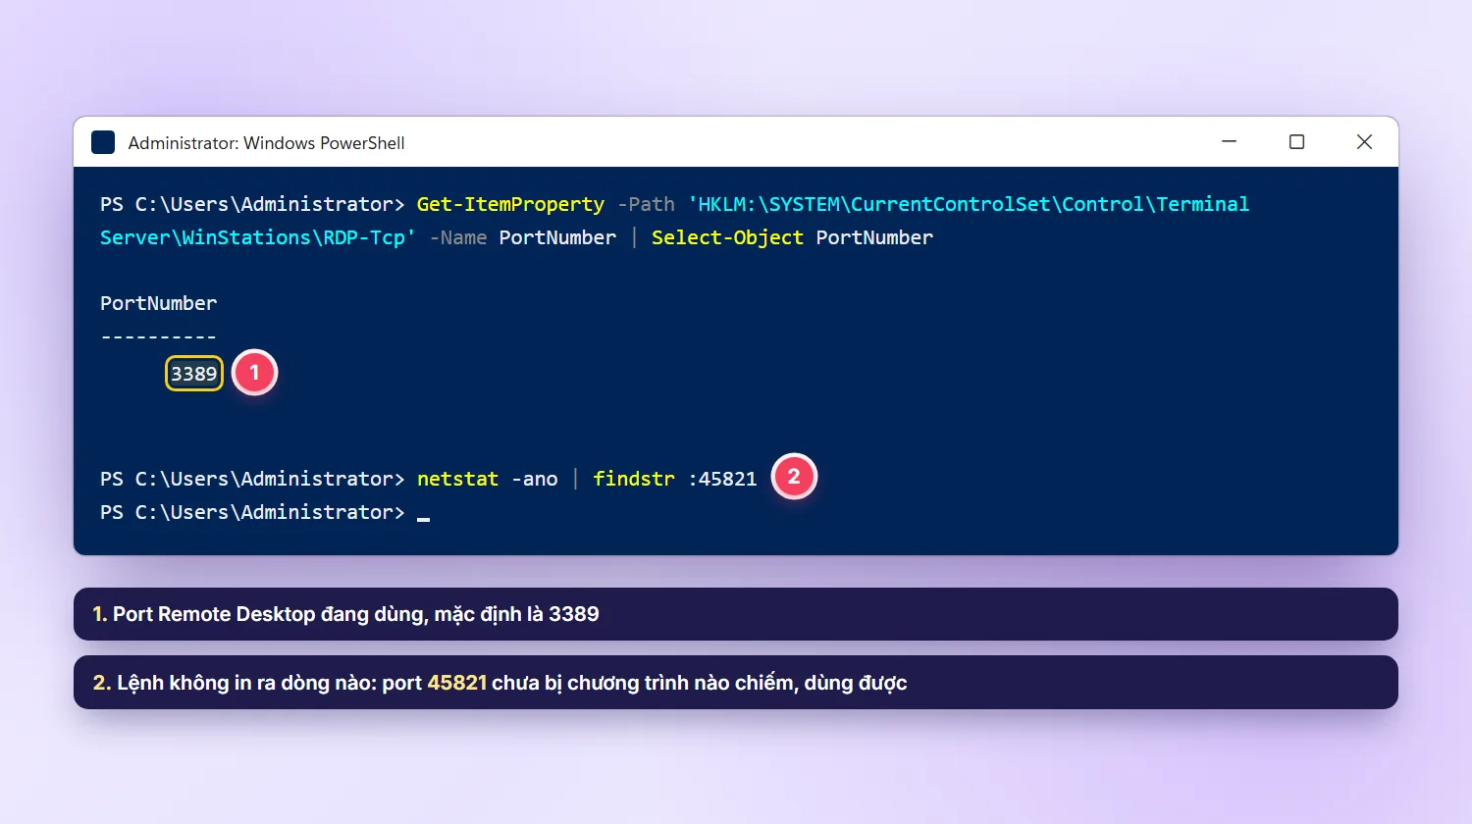Click the title 'Administrator: Windows PowerShell'
Screen dimensions: 1472x824
click(x=266, y=143)
